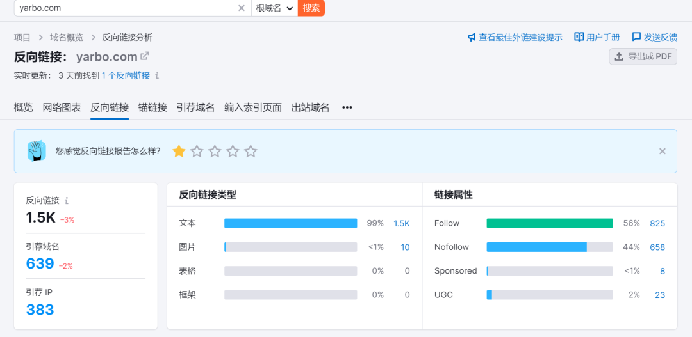Image resolution: width=692 pixels, height=337 pixels.
Task: Go to 项目 breadcrumb
Action: click(x=22, y=38)
